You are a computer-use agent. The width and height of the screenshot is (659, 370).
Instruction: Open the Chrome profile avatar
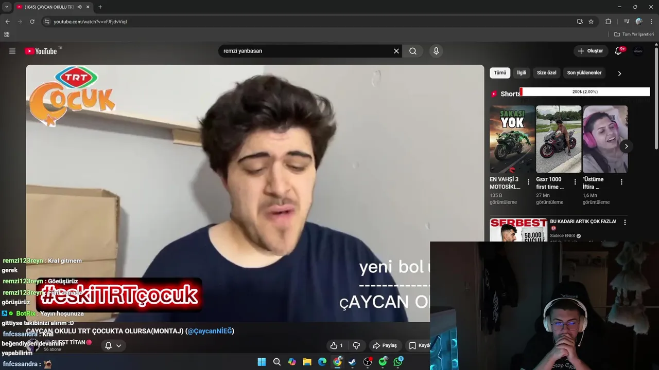pyautogui.click(x=639, y=22)
